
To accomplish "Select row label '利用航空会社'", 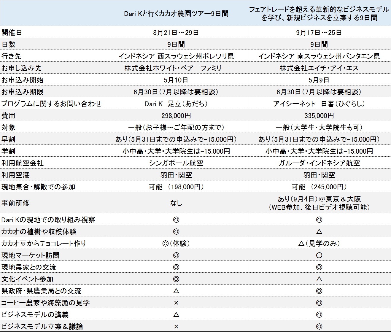I will [23, 163].
